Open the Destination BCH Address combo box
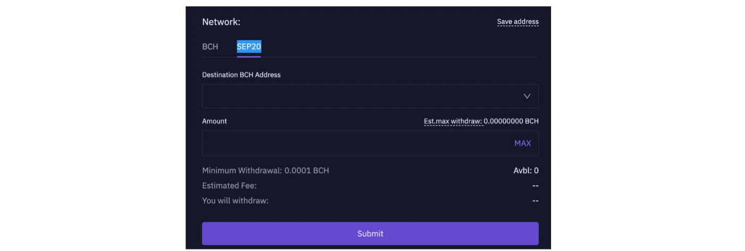The image size is (745, 251). [370, 96]
